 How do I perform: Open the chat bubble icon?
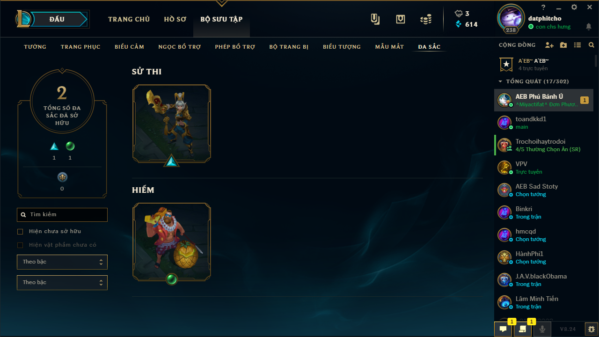tap(503, 329)
